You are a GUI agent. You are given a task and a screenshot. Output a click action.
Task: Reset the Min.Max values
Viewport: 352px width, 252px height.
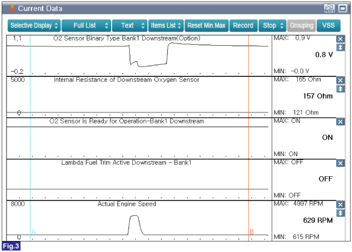tap(206, 26)
